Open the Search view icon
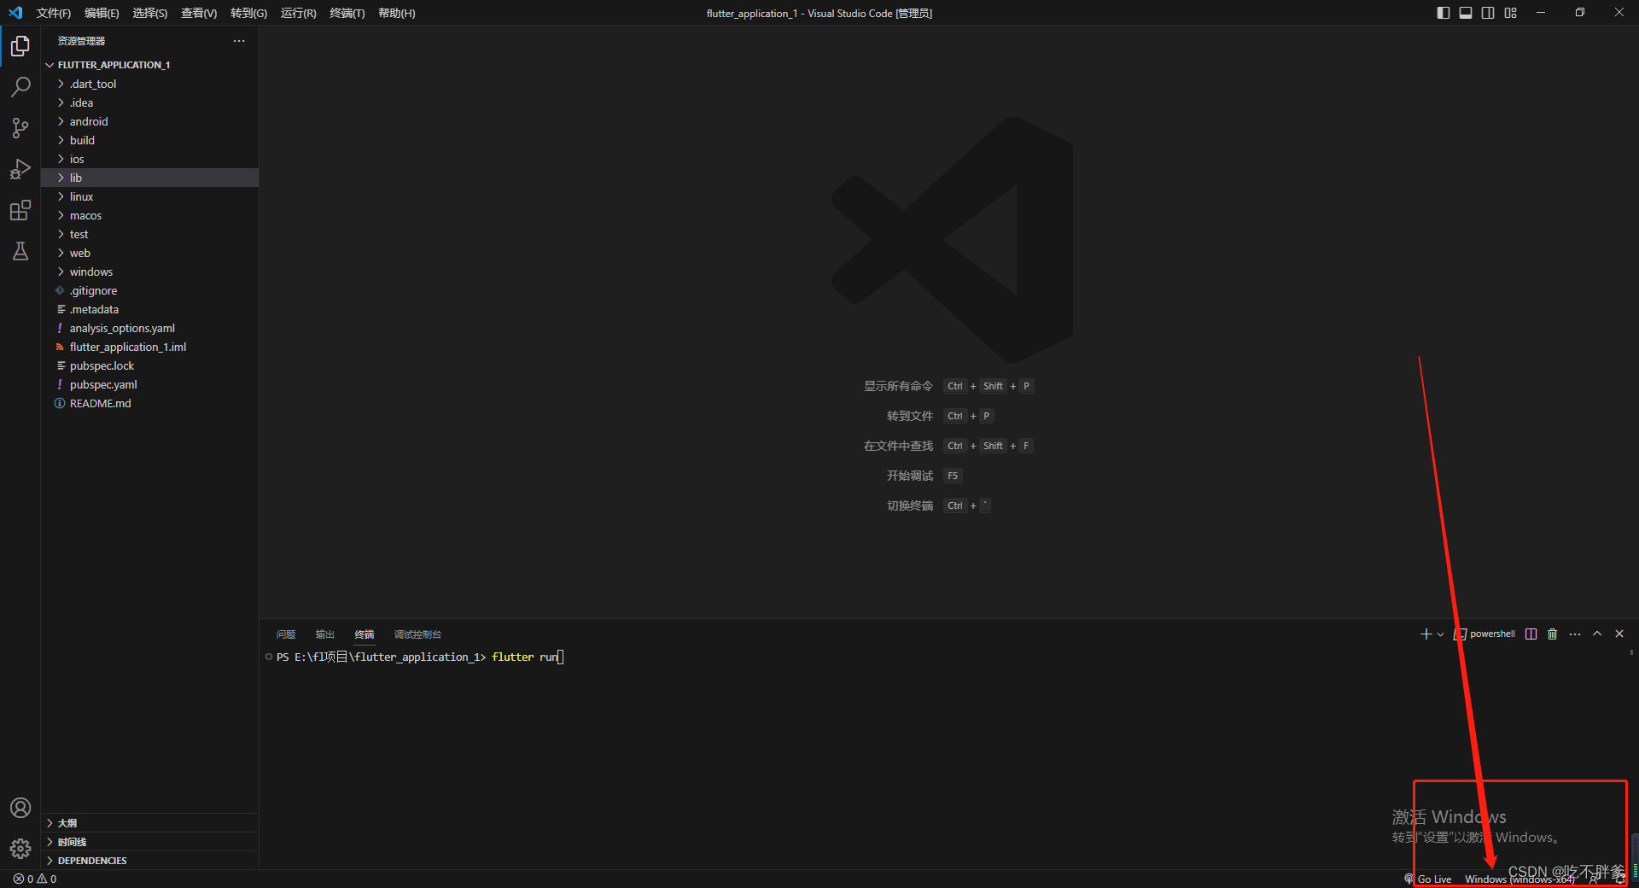 click(x=20, y=87)
